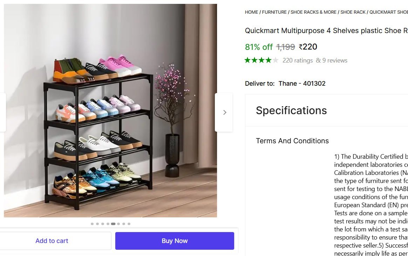
Task: Click the first star rating icon
Action: click(x=247, y=60)
